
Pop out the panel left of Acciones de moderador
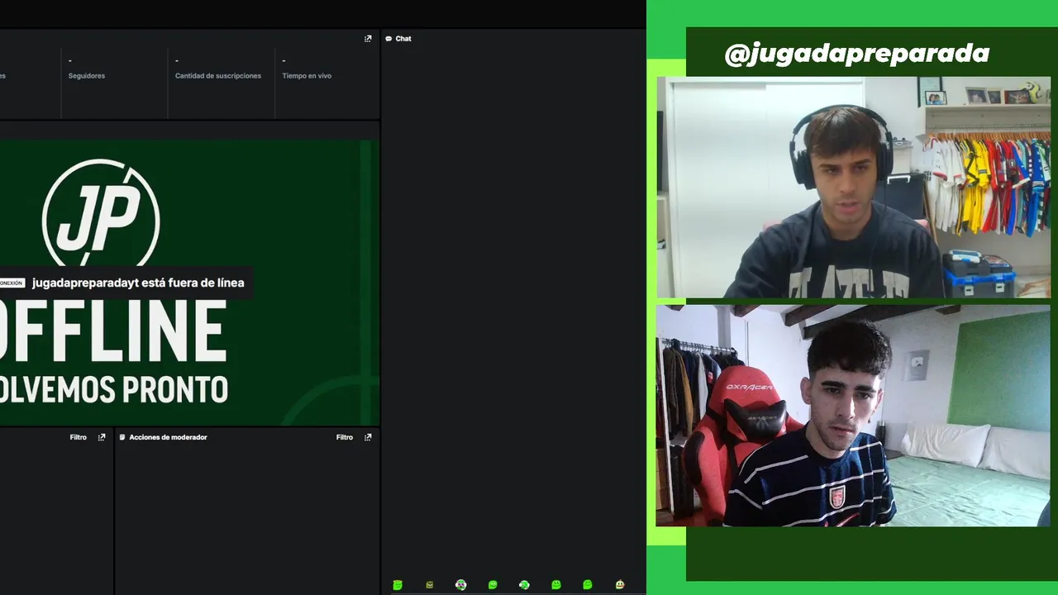pos(102,437)
